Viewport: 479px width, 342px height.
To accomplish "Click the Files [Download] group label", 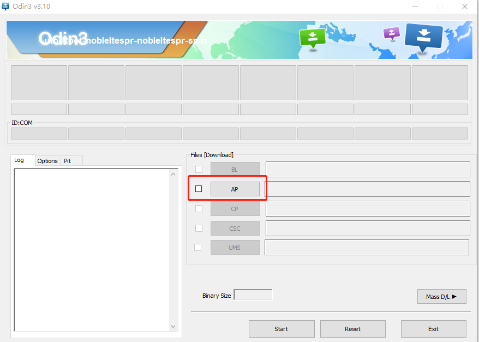I will pos(212,155).
